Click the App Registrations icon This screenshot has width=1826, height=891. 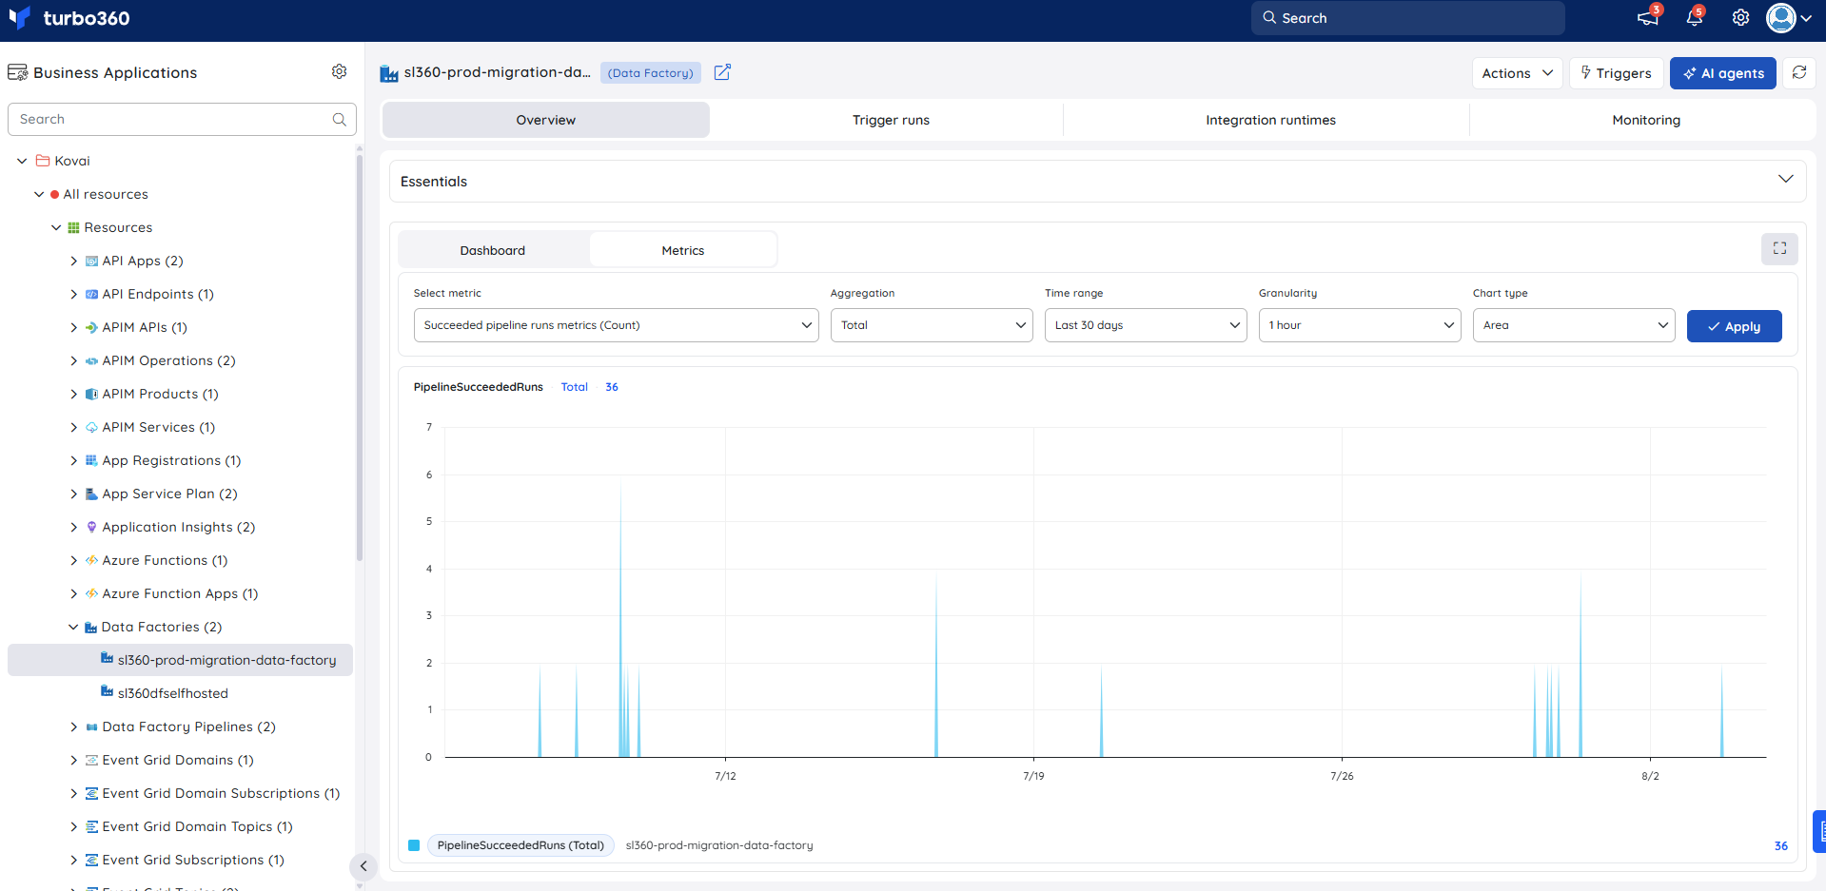(91, 460)
